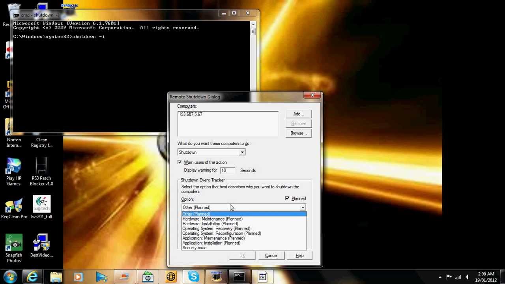Click scroll up arrow in cmd window
505x284 pixels.
click(253, 24)
